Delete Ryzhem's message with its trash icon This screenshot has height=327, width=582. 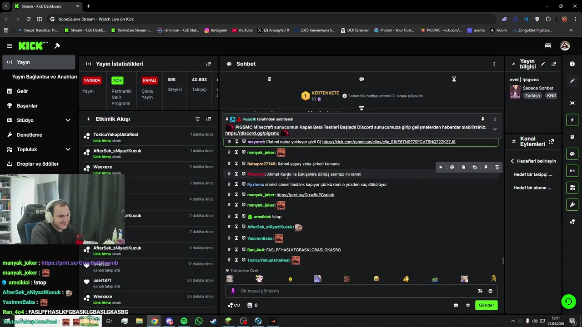click(x=229, y=184)
